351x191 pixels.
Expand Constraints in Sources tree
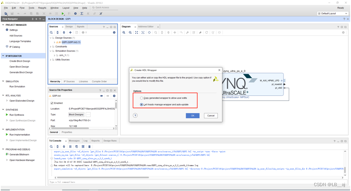pos(50,46)
